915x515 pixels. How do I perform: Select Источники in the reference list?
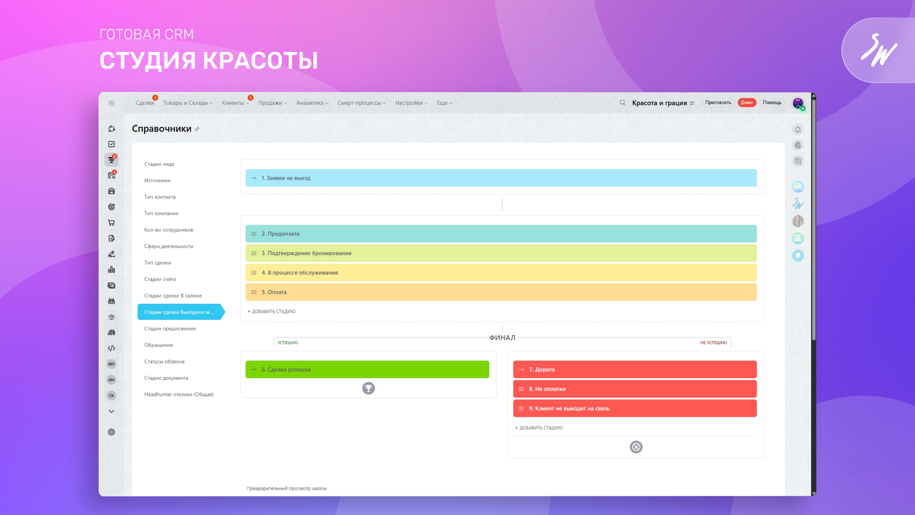coord(157,181)
